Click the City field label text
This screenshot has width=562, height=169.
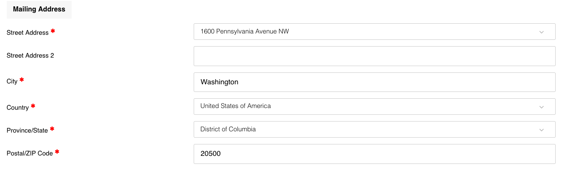(x=12, y=81)
